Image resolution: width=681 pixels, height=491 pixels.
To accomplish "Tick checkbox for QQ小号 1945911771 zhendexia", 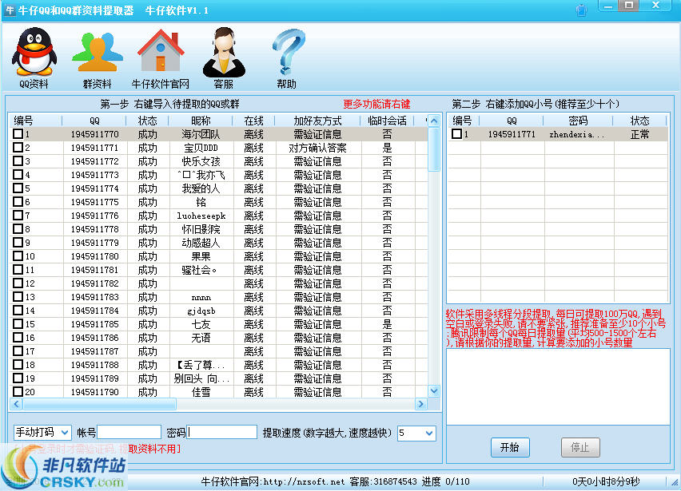I will point(456,134).
